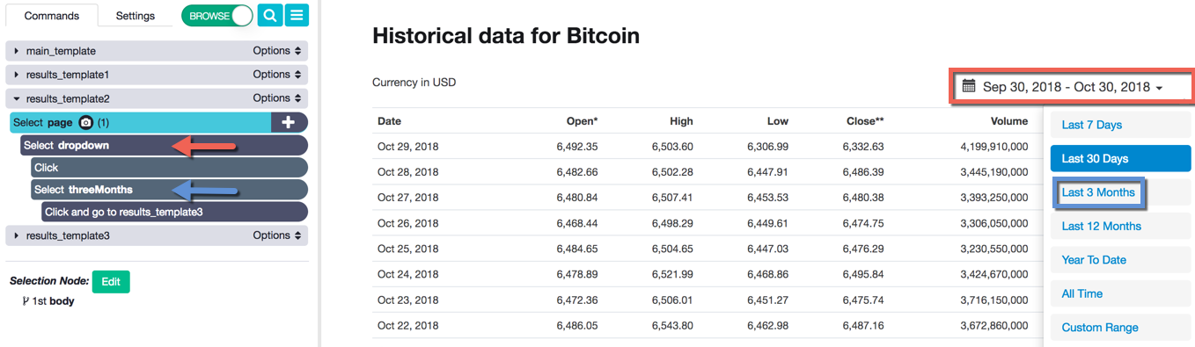Click the calendar icon in date picker

click(969, 86)
